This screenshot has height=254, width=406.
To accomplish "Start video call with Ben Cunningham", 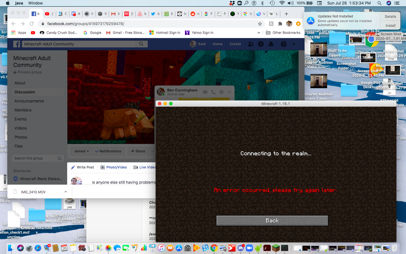I will [205, 92].
